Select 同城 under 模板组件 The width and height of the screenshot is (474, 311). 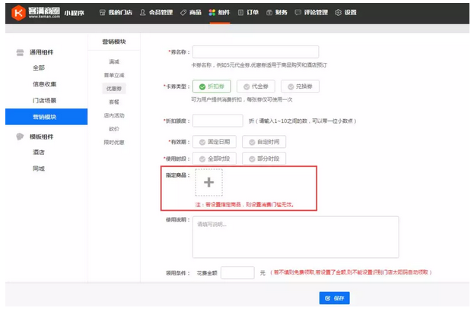(39, 168)
